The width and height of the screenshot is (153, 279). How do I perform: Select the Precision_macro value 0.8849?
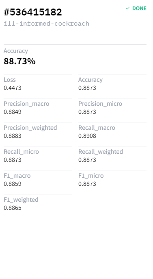[x=13, y=112]
